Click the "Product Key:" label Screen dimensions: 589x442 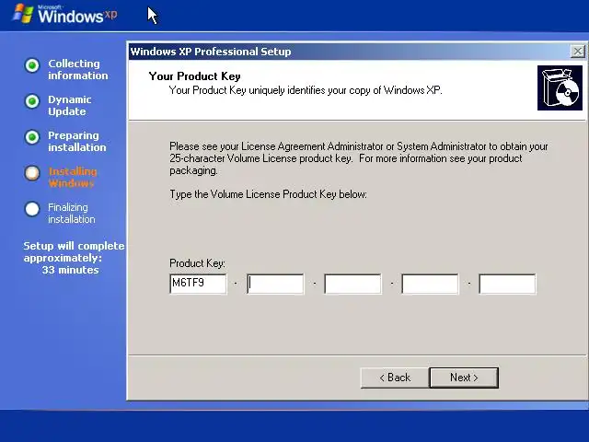coord(197,263)
